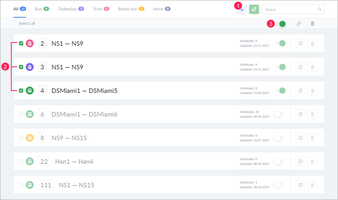Click the bulk delete trash icon
338x200 pixels.
tap(312, 24)
